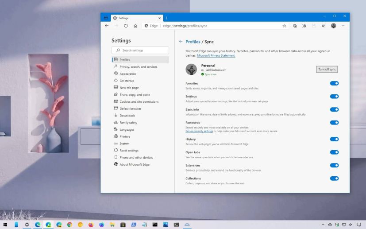Open the Microsoft Privacy Statement link
The height and width of the screenshot is (229, 366).
216,56
